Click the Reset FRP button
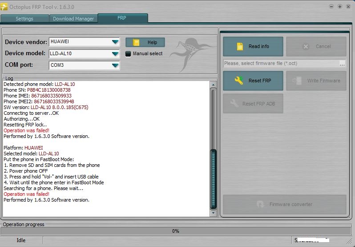This screenshot has width=355, height=247. pyautogui.click(x=253, y=81)
